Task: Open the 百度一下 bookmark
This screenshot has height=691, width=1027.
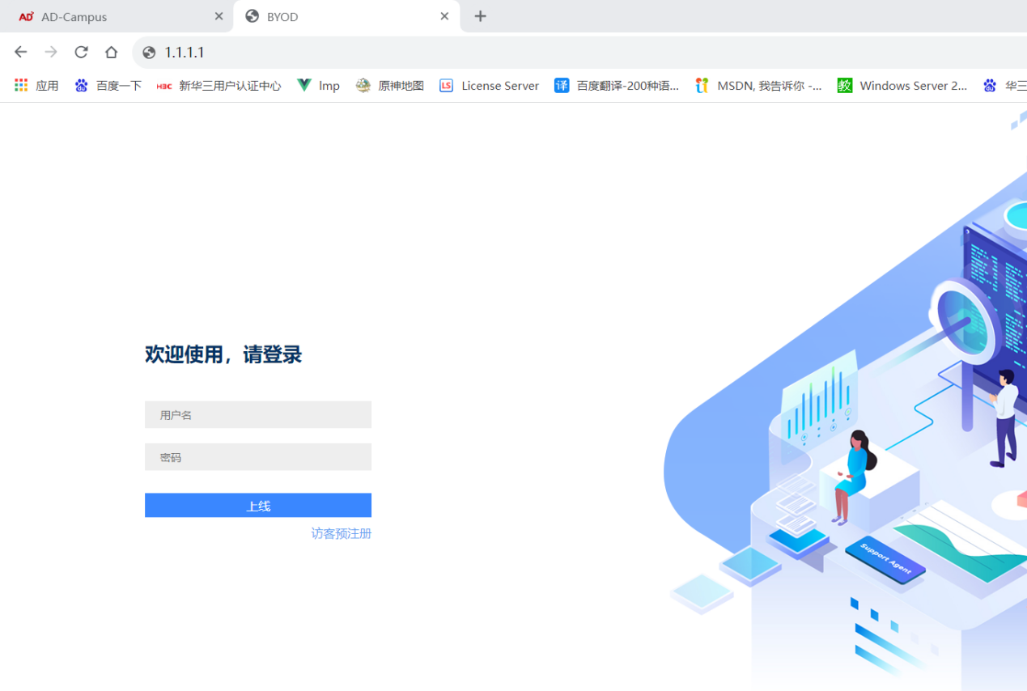Action: (x=108, y=86)
